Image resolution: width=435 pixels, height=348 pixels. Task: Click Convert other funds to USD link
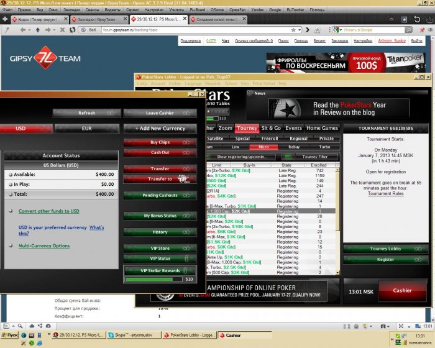point(49,211)
